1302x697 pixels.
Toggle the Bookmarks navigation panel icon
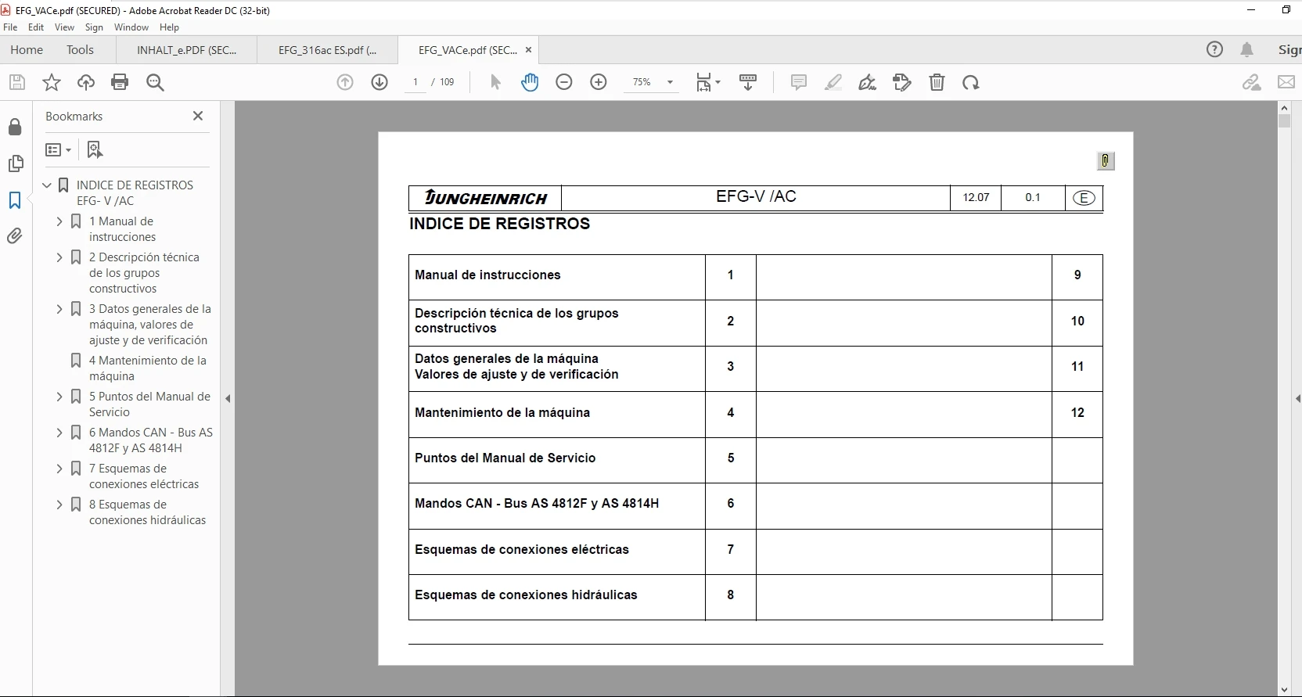tap(15, 200)
